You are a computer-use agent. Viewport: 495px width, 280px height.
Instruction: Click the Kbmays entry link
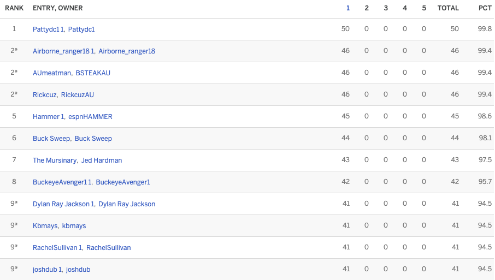click(x=45, y=226)
